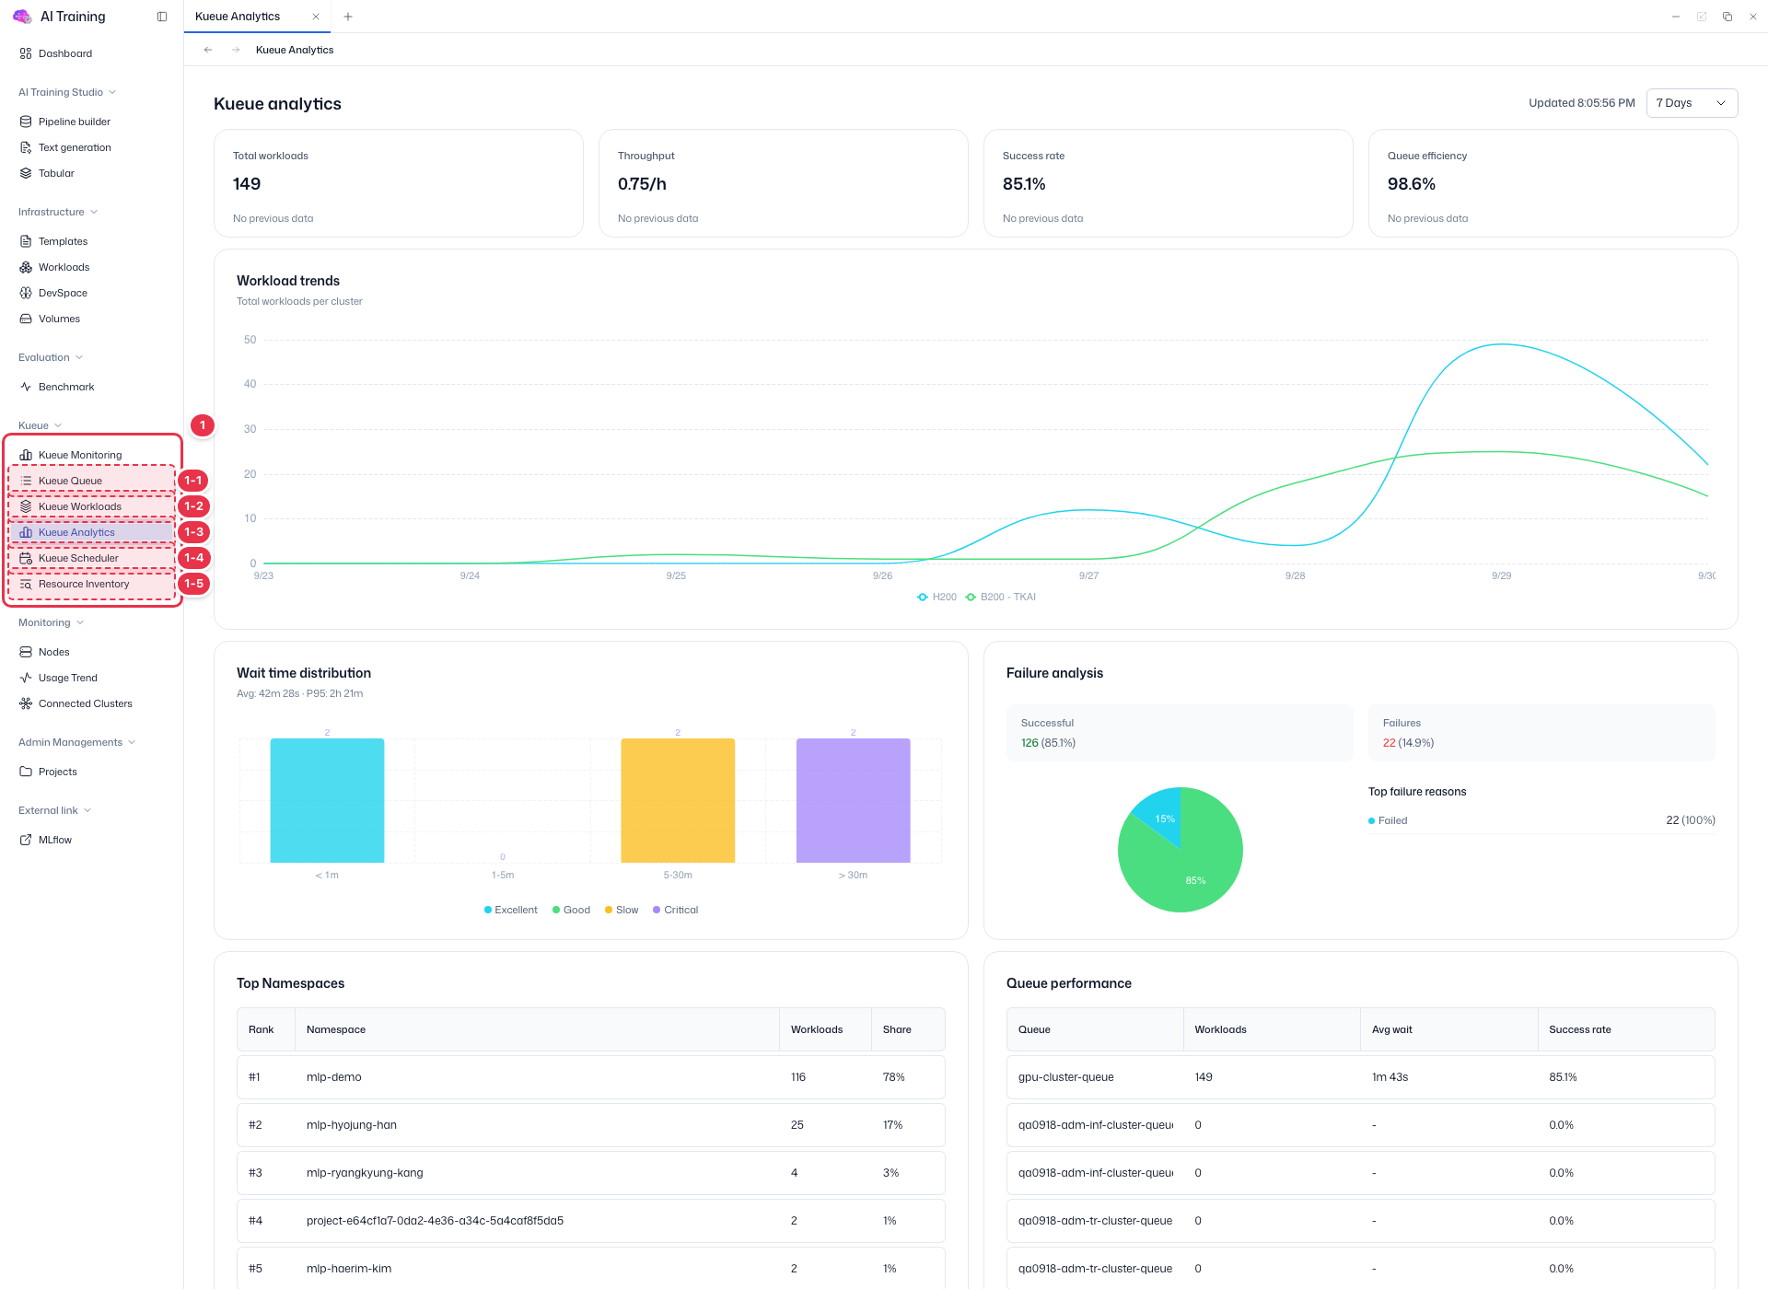Collapse the AI Training Studio section
1768x1289 pixels.
[x=67, y=92]
